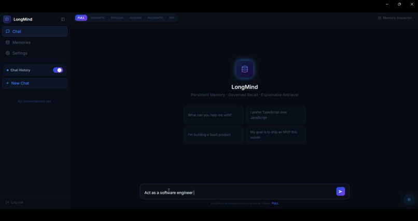
Task: Select INCOGNITO memory mode
Action: tap(155, 18)
